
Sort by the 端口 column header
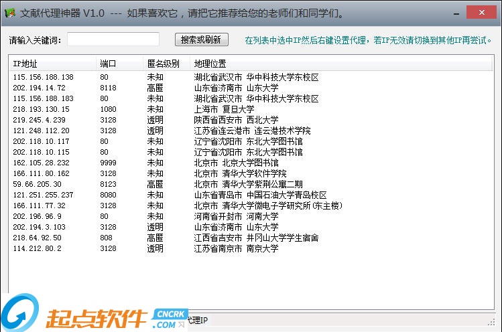point(119,64)
